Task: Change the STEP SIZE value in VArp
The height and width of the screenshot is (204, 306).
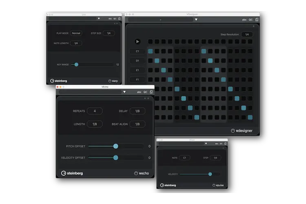Action: coord(109,33)
